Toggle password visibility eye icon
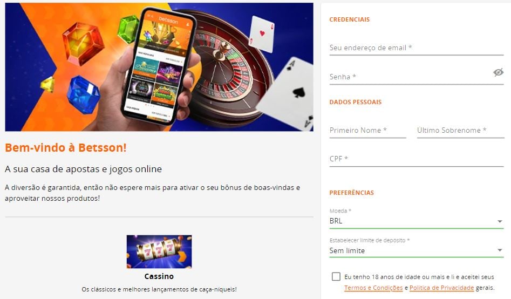Image resolution: width=511 pixels, height=299 pixels. click(498, 72)
